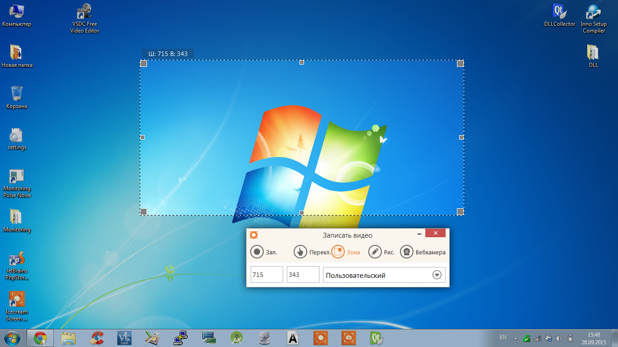Select the Monitoring folder icon
The height and width of the screenshot is (347, 618).
point(17,220)
